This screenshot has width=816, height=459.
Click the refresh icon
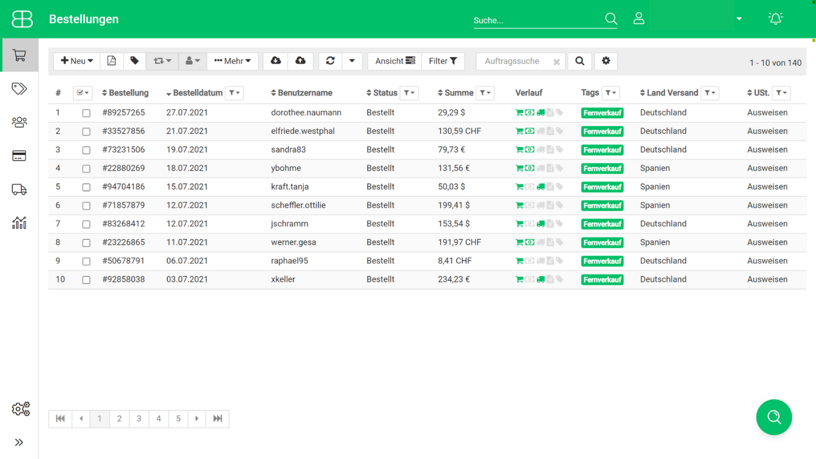[x=330, y=61]
